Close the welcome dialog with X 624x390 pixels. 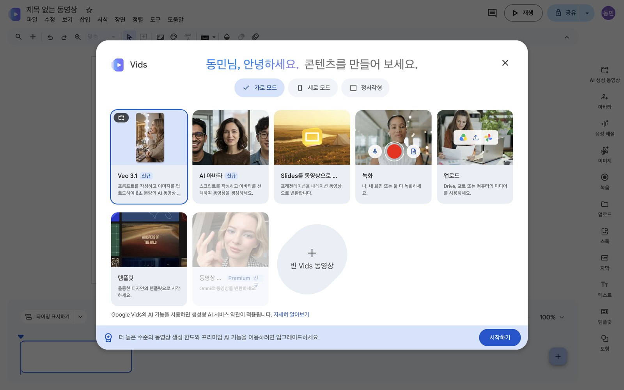click(505, 63)
